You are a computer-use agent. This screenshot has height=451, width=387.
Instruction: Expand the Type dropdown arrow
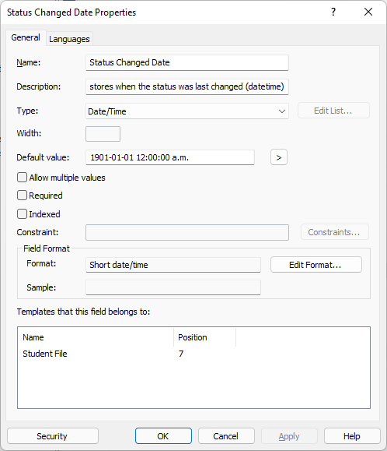282,111
